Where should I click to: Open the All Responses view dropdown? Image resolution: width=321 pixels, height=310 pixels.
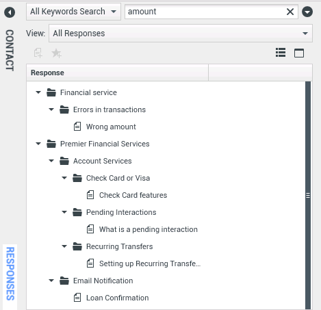click(x=181, y=34)
